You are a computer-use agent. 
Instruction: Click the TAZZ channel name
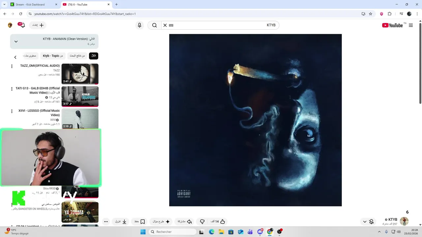(56, 70)
